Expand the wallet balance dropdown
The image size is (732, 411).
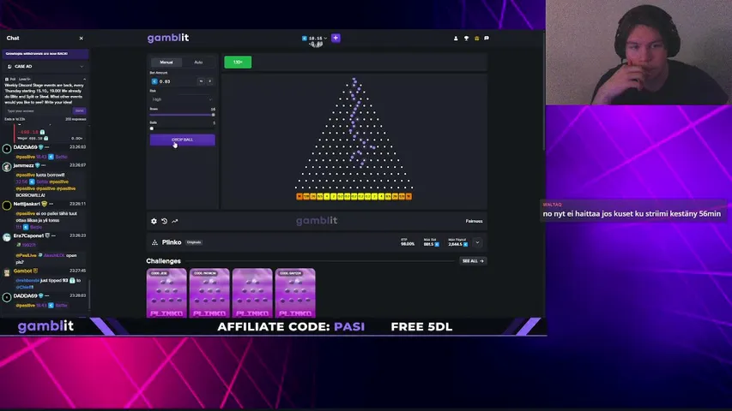[325, 39]
